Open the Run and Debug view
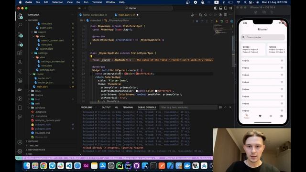306x172 pixels. click(x=20, y=44)
